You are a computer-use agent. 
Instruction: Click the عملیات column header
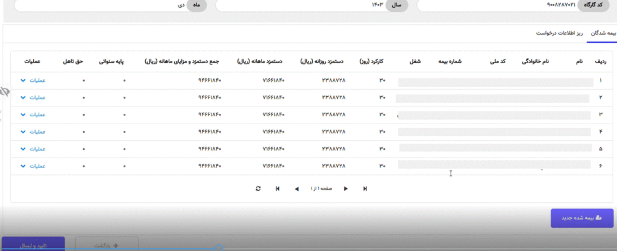point(33,61)
